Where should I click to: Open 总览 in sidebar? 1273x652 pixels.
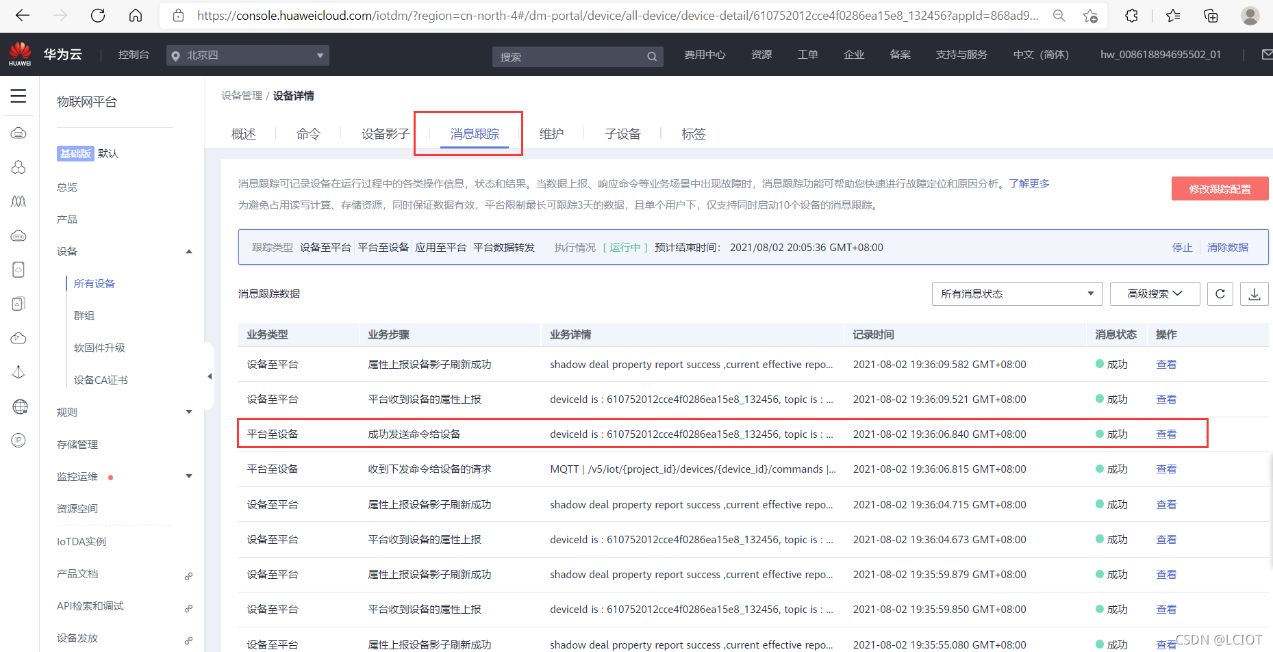pos(67,187)
